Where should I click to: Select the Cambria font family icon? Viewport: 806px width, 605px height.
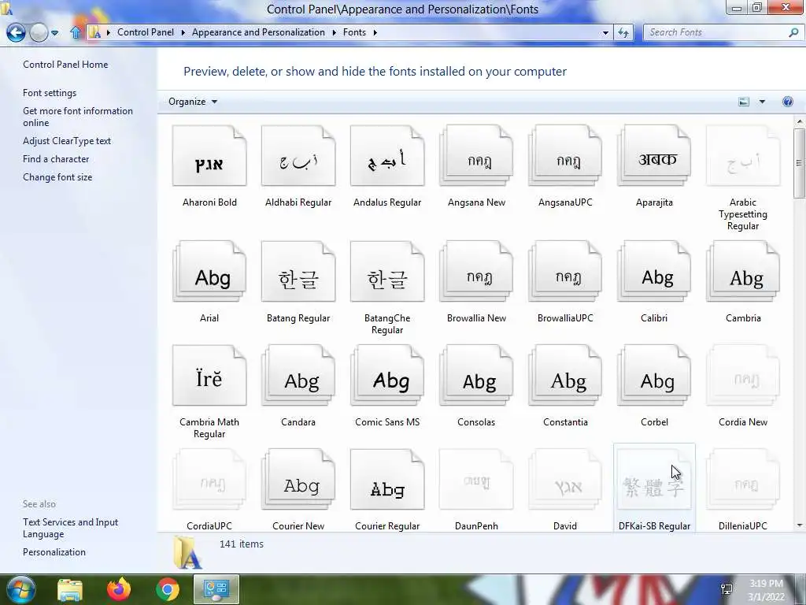pyautogui.click(x=743, y=272)
